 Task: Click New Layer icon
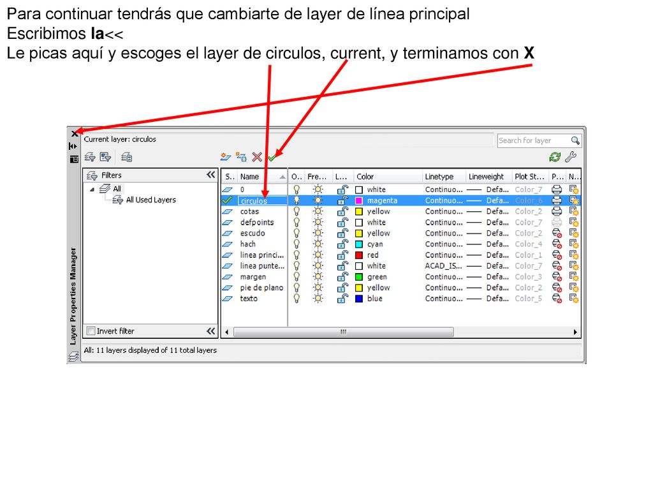(225, 157)
